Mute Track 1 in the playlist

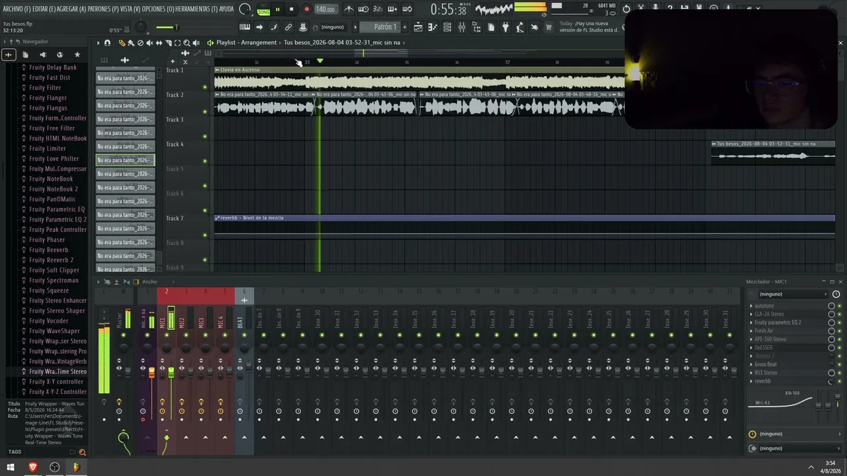click(x=204, y=87)
